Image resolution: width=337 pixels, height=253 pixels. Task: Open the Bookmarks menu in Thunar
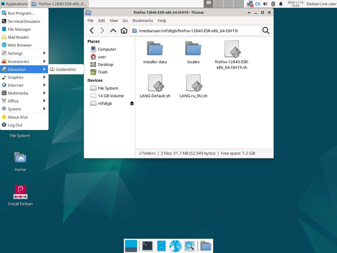142,20
